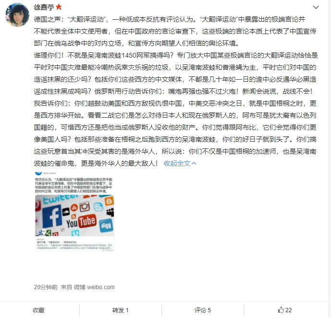331x318 pixels.
Task: Click the profile avatar of 徐嘉苧
Action: coord(17,15)
